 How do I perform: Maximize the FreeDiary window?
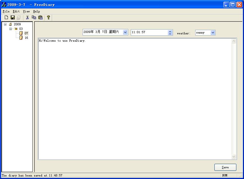(x=233, y=5)
